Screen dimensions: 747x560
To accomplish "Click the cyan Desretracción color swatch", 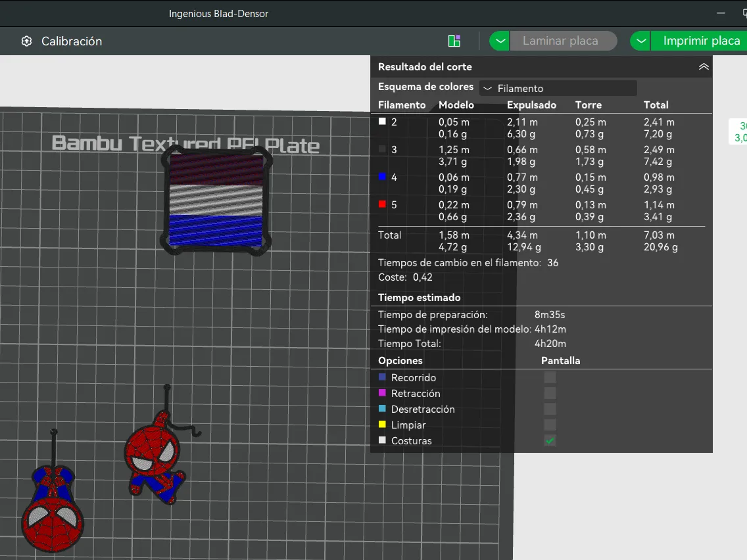I will pyautogui.click(x=382, y=409).
